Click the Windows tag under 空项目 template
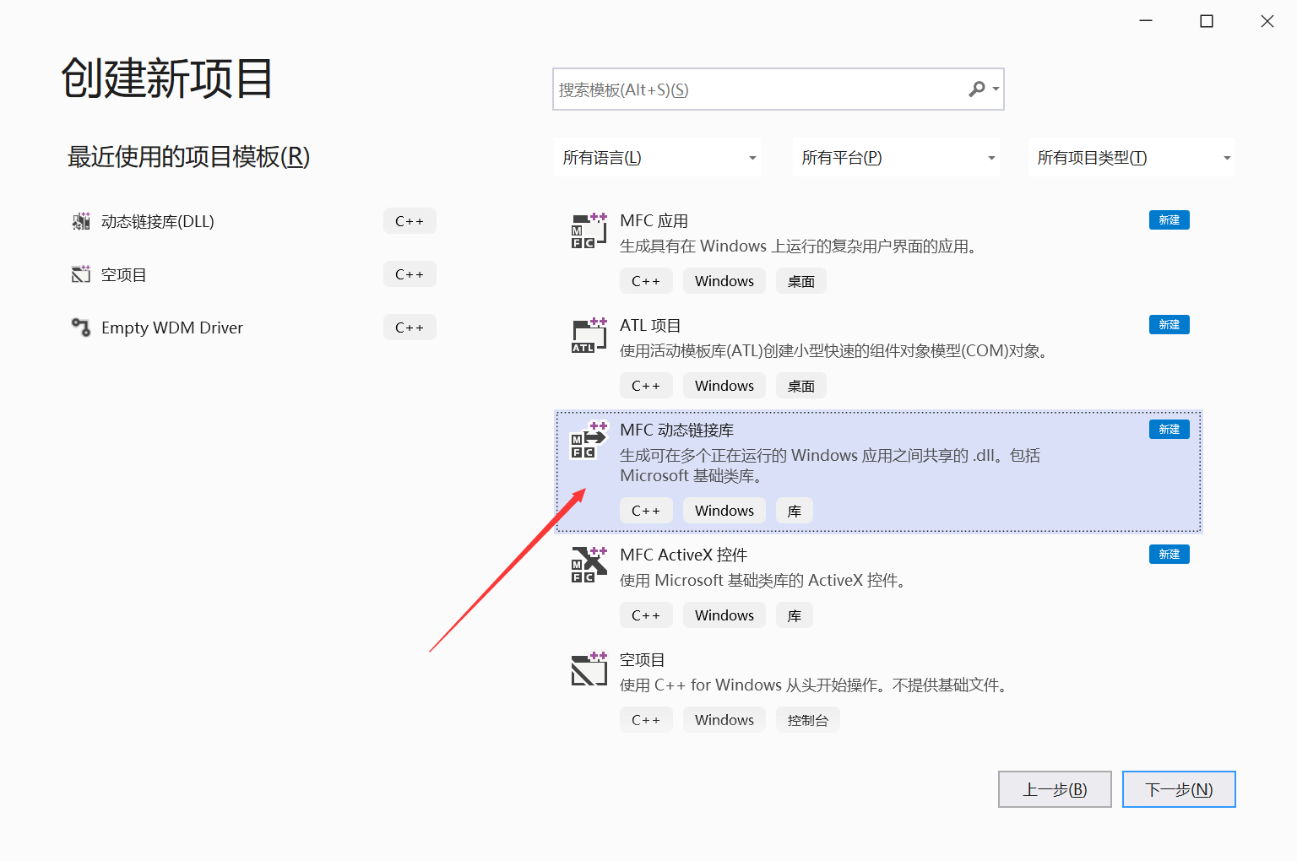The width and height of the screenshot is (1297, 861). [x=724, y=720]
